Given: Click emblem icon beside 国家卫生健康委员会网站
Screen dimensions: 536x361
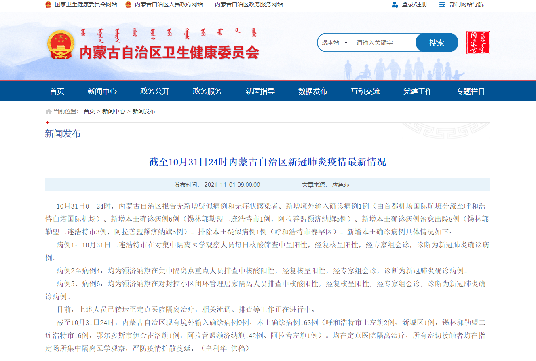Looking at the screenshot, I should point(48,5).
